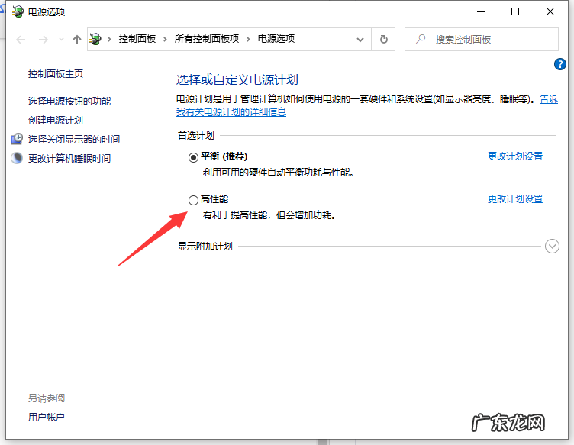Click description 利用可用的硬件自动平衡功耗与性能
The image size is (574, 445).
click(278, 173)
